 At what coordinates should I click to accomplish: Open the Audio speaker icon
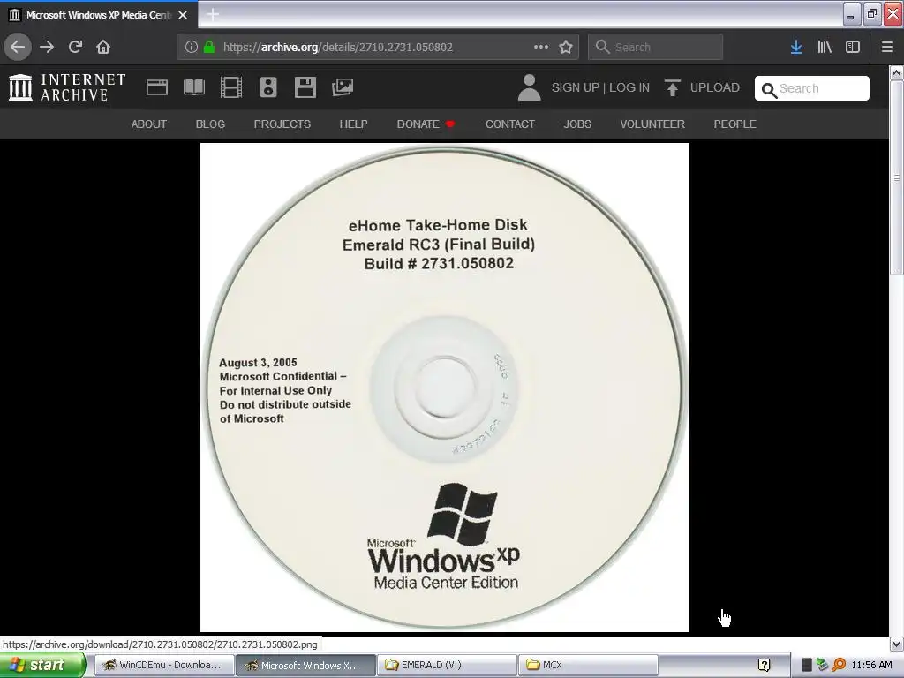coord(268,87)
